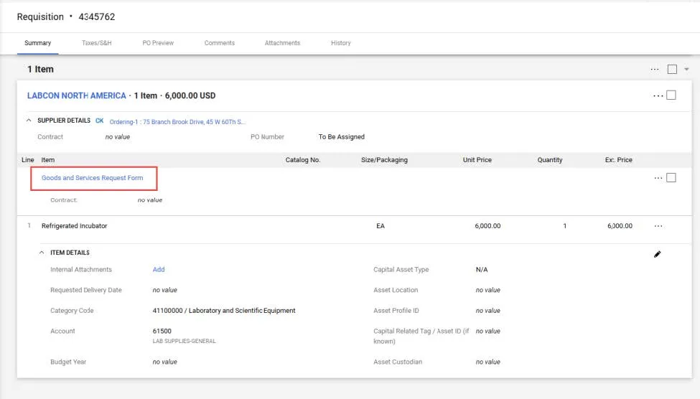The height and width of the screenshot is (399, 700).
Task: Click the Catalog No. column header
Action: (303, 160)
